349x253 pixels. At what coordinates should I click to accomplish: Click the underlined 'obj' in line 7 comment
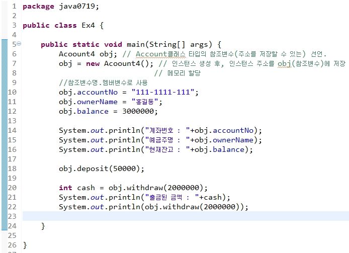point(285,64)
